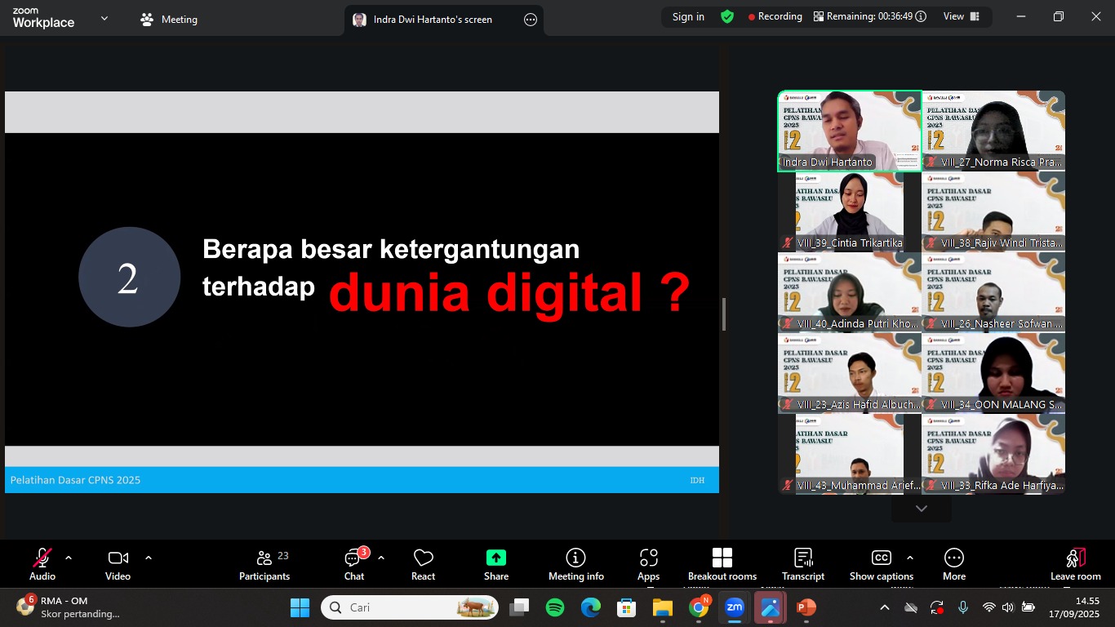The height and width of the screenshot is (627, 1115).
Task: Open audio options chevron
Action: coord(68,558)
